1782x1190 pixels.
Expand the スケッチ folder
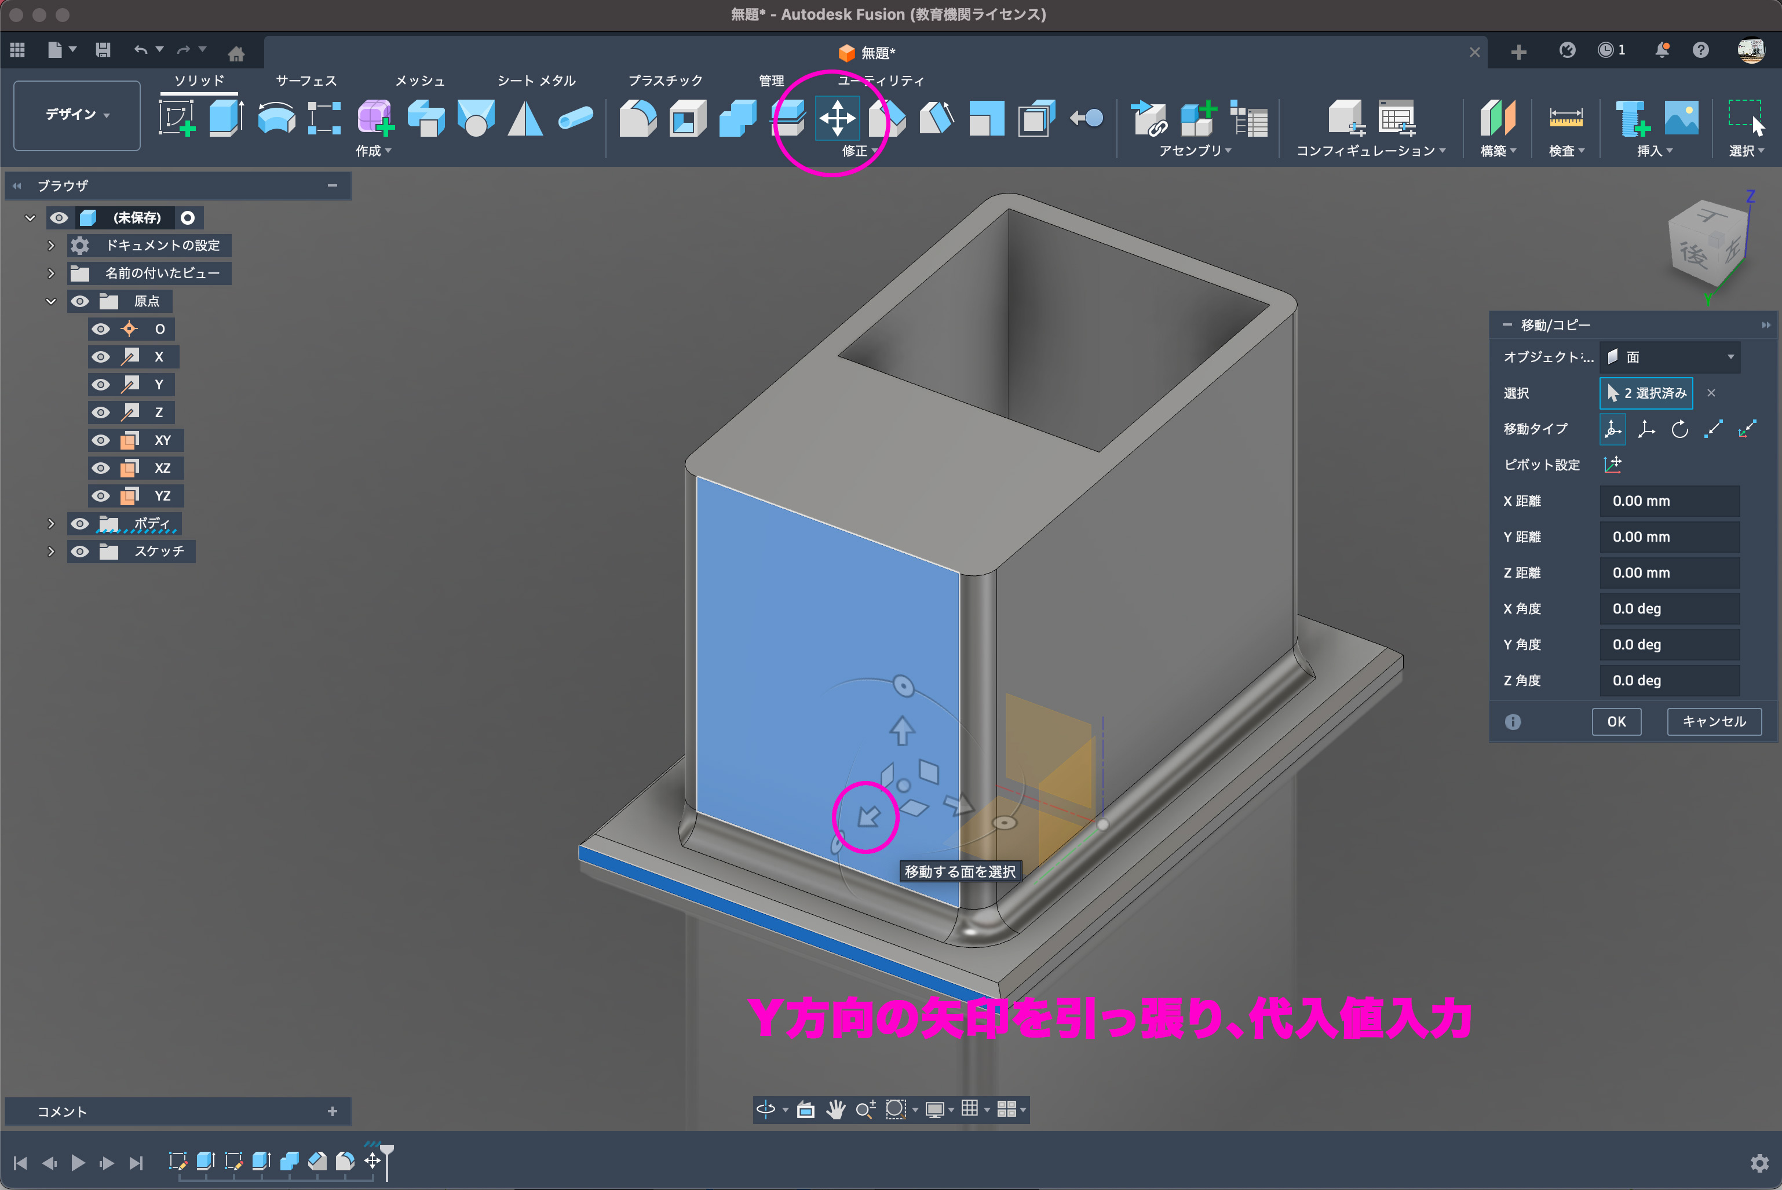point(51,552)
